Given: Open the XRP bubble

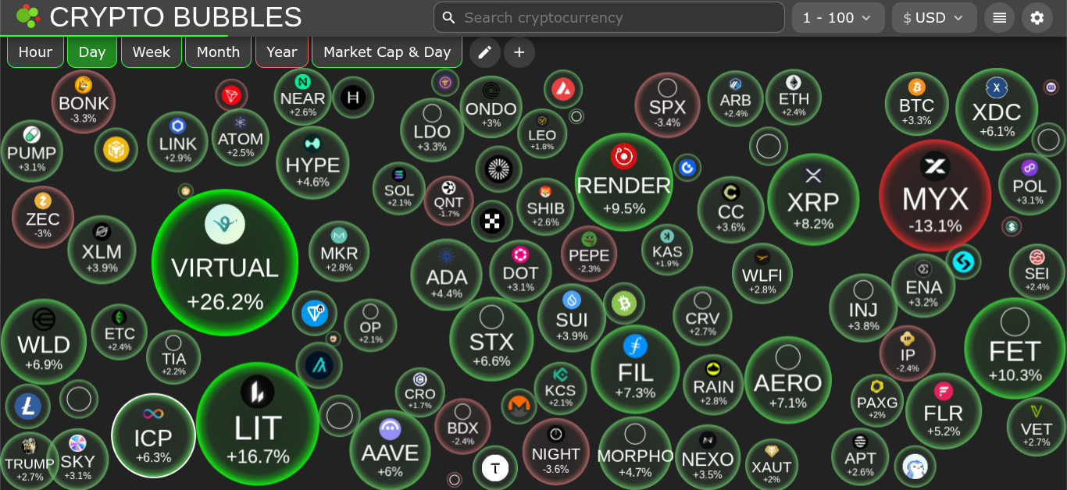Looking at the screenshot, I should coord(813,199).
